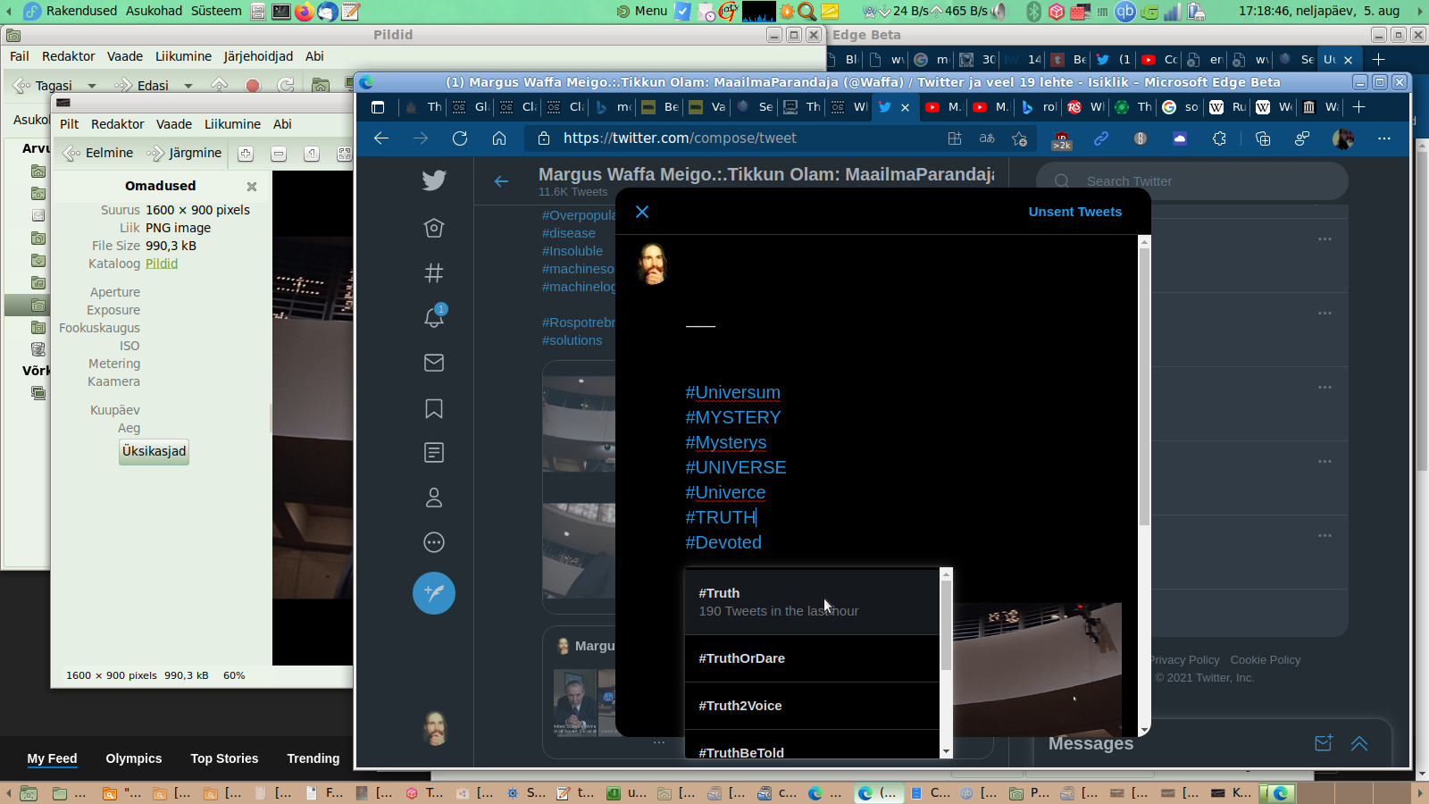Open Twitter Home from the sidebar
Viewport: 1429px width, 804px height.
coord(434,228)
